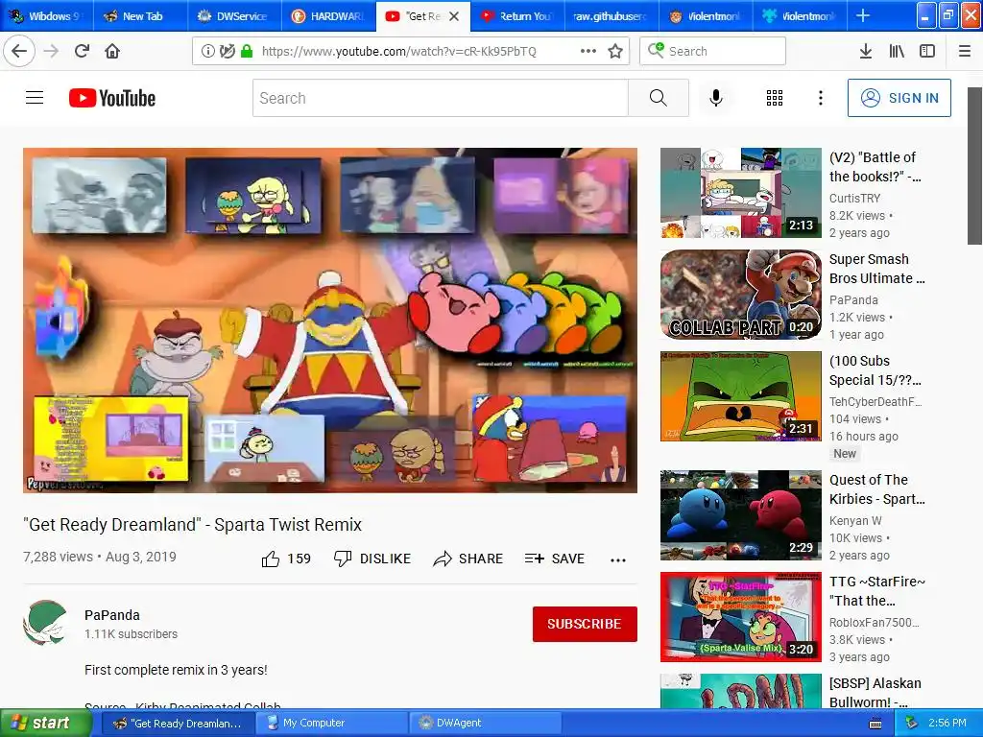
Task: Open "Quest of The Kirbies - Spart..." title
Action: [877, 489]
